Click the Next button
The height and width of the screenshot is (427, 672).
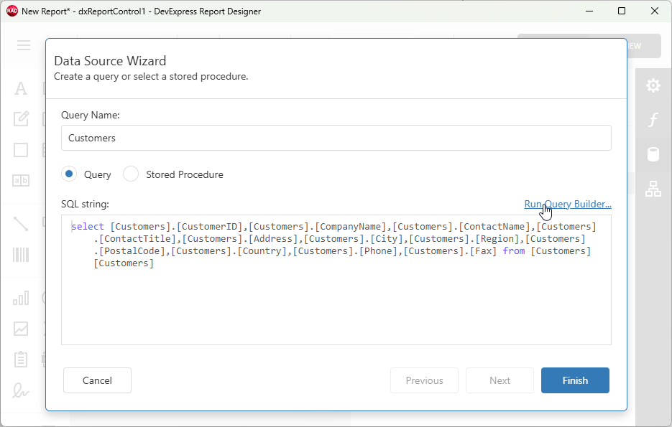(500, 380)
